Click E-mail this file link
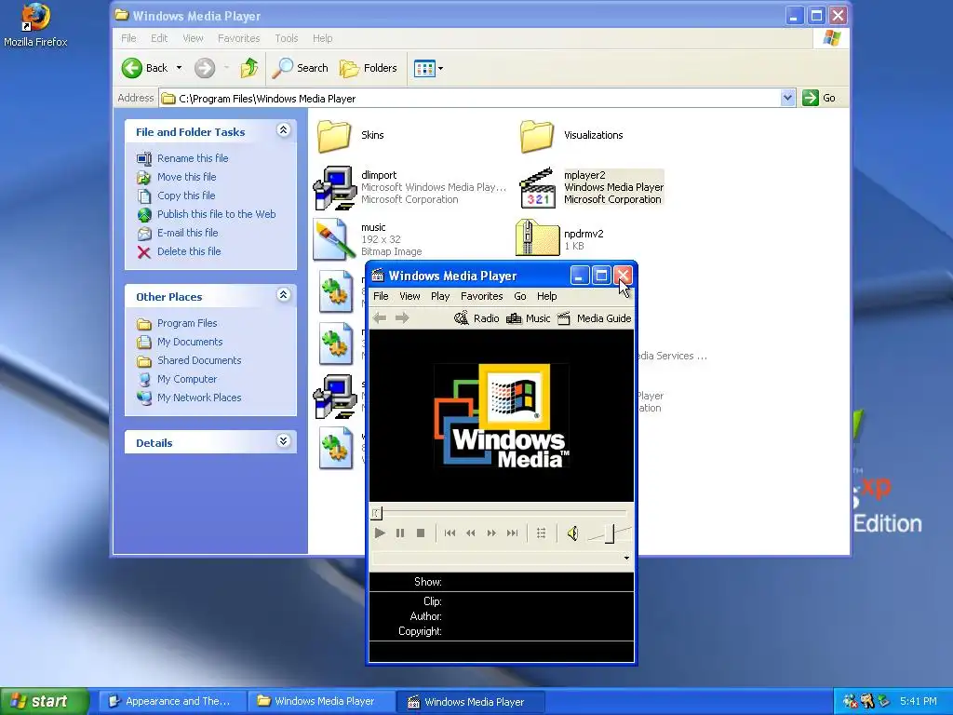The image size is (953, 715). coord(187,233)
